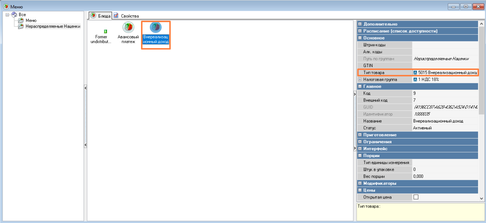
Task: Click the Нераспределяемые Наценки folder icon
Action: pyautogui.click(x=21, y=26)
